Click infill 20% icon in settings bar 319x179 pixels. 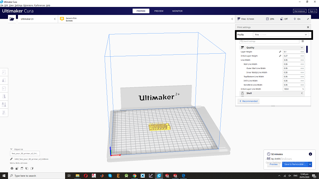pos(267,19)
